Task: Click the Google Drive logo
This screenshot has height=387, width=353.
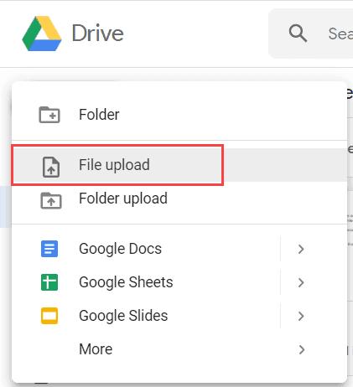Action: coord(42,34)
